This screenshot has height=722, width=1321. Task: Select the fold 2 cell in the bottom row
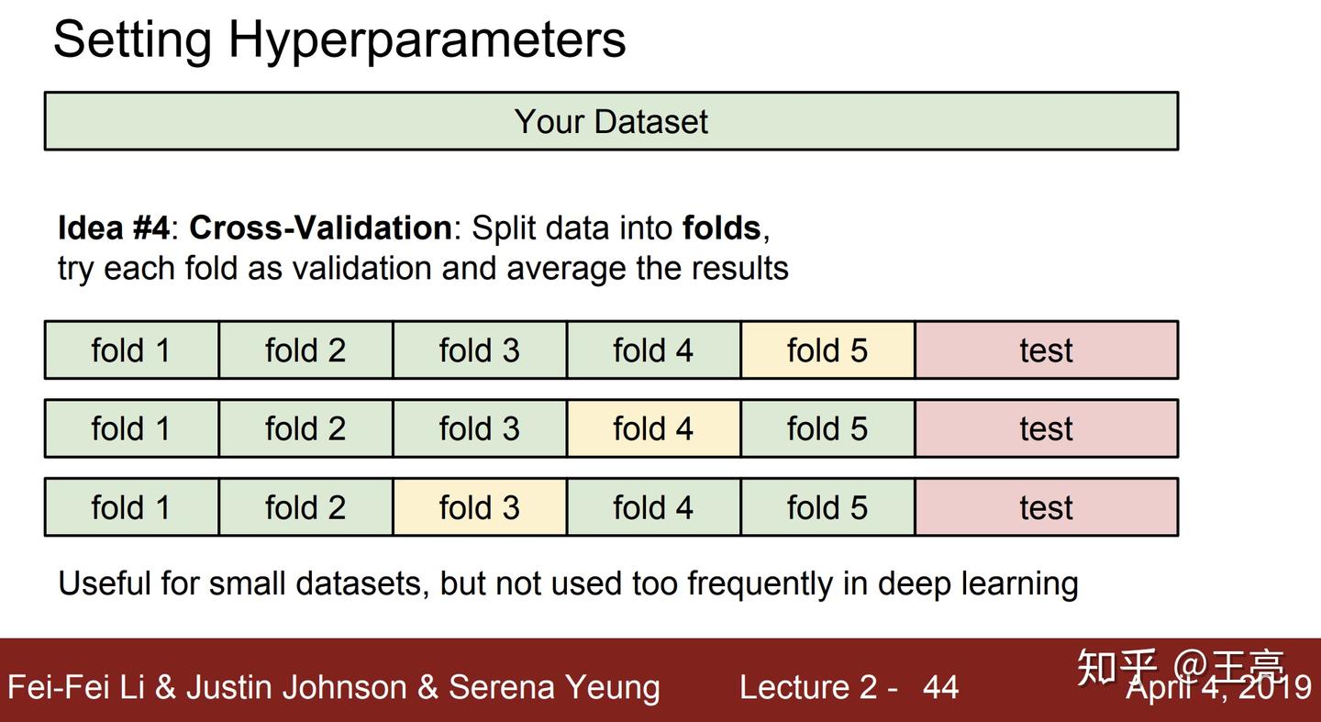tap(305, 507)
